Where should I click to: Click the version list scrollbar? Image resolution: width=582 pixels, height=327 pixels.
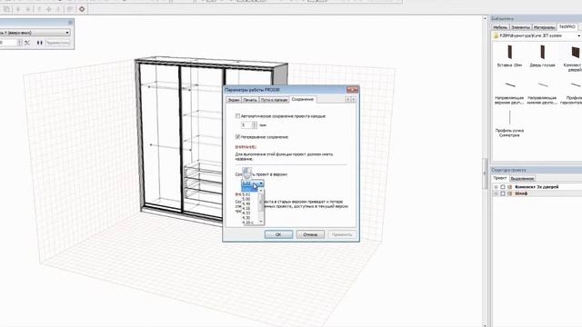(261, 206)
